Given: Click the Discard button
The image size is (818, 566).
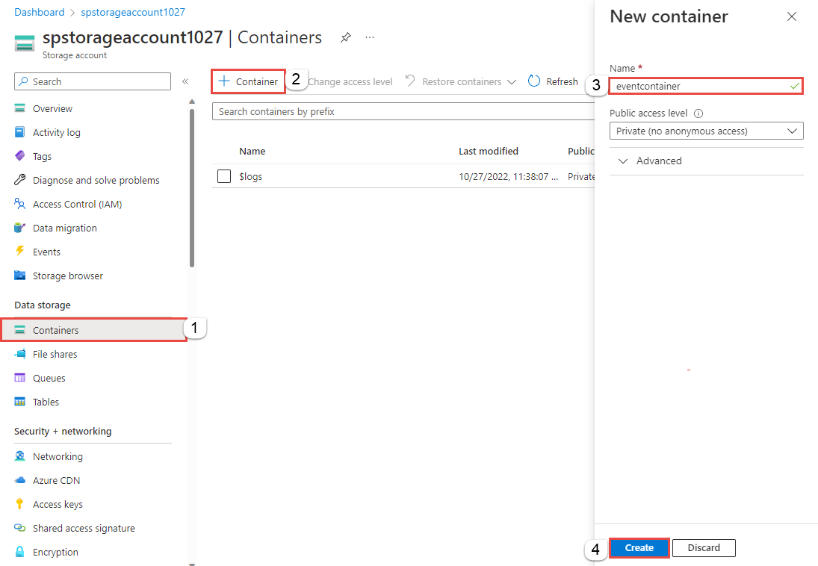Looking at the screenshot, I should point(704,548).
